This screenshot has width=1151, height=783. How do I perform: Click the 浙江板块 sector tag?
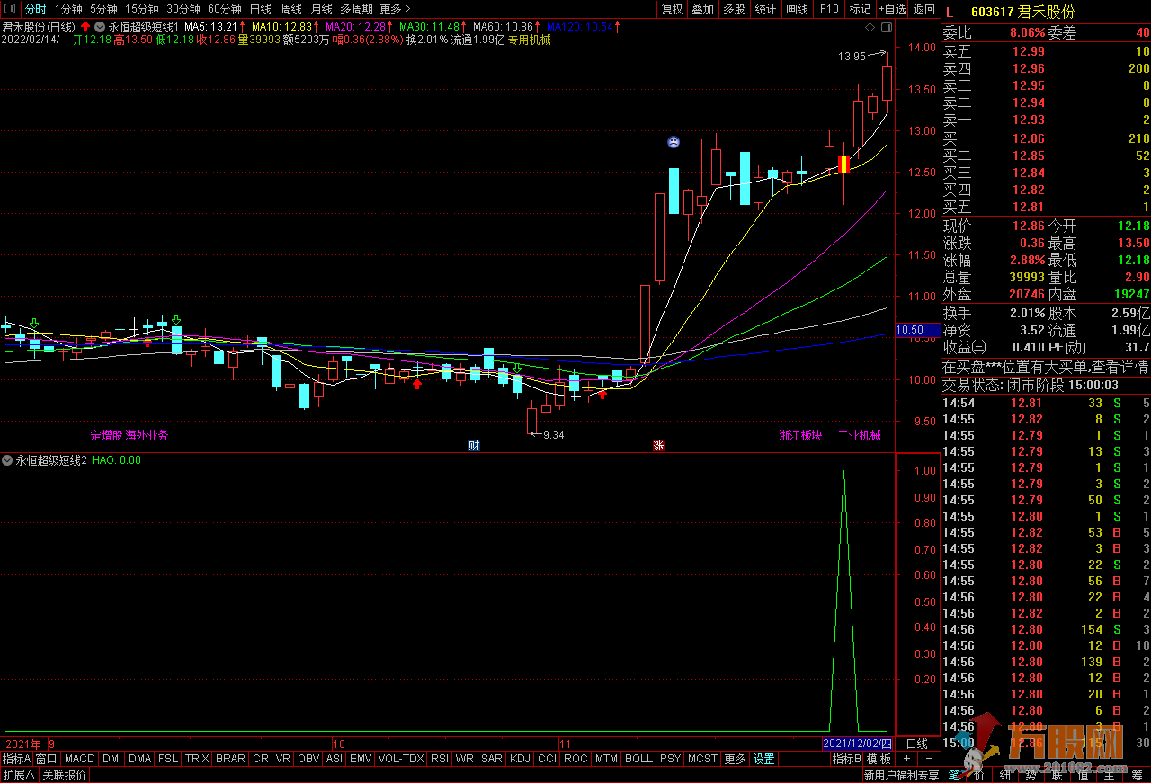click(x=800, y=435)
